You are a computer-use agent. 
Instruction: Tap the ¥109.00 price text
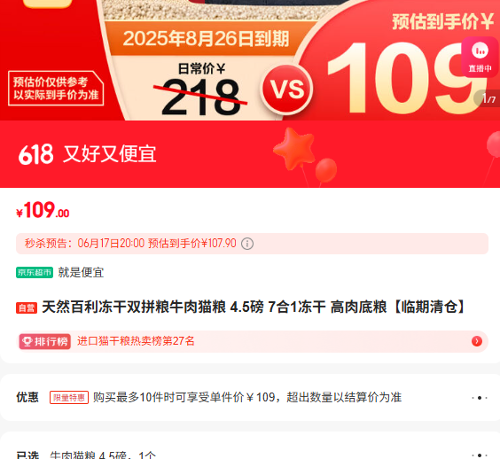(x=43, y=210)
